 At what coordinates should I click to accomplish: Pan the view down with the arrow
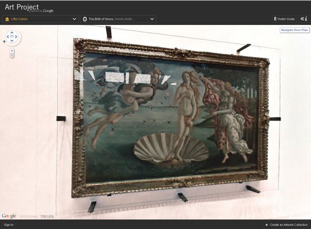[12, 41]
